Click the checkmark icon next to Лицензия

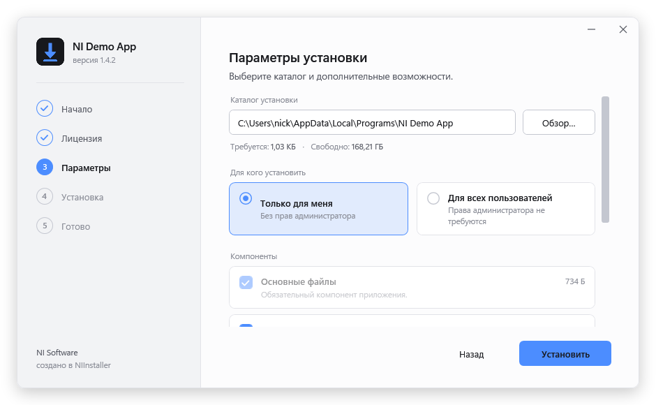click(x=45, y=138)
